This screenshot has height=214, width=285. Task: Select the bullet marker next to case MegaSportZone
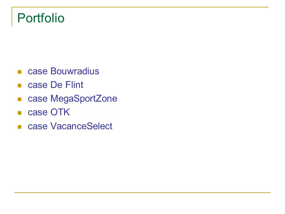pyautogui.click(x=20, y=99)
